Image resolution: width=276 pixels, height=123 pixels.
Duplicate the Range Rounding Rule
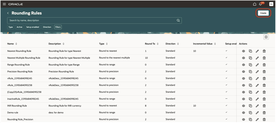pyautogui.click(x=250, y=65)
